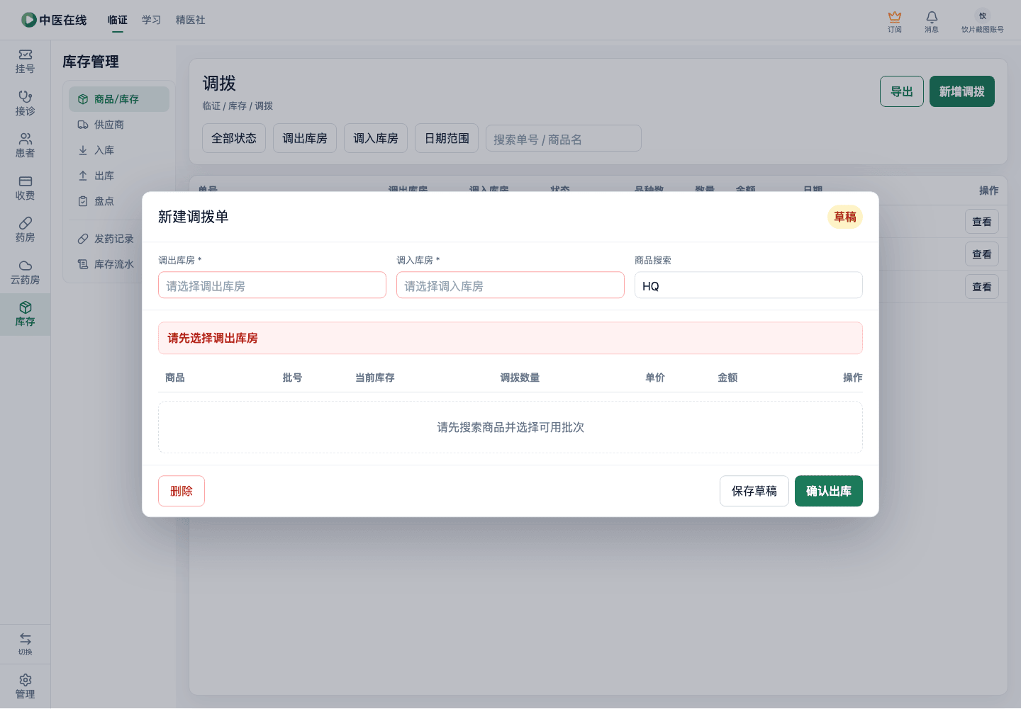Open 收费 in the sidebar
Screen dimensions: 1021x709
point(25,188)
